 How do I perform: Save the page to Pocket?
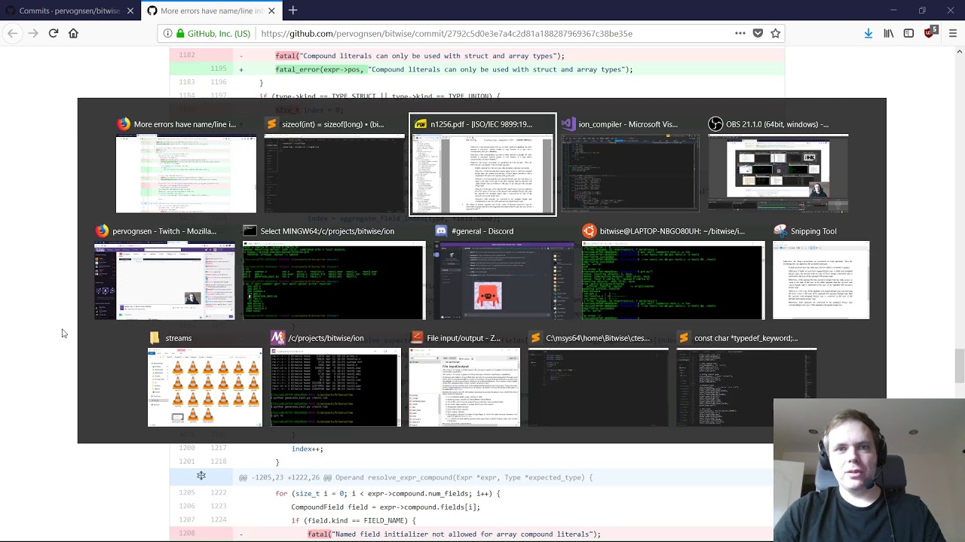(x=758, y=33)
